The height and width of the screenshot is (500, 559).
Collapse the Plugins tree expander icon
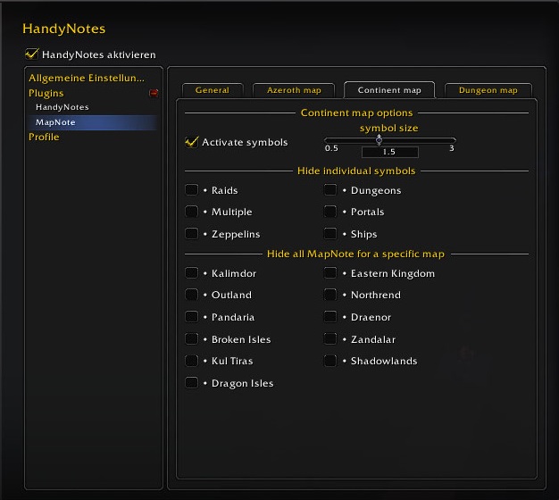[x=154, y=93]
